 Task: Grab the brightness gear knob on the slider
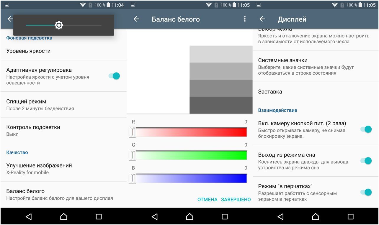(x=59, y=25)
